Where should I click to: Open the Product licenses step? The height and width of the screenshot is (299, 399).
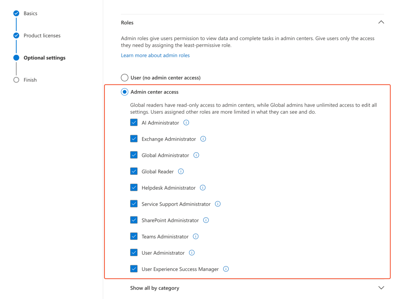coord(42,35)
